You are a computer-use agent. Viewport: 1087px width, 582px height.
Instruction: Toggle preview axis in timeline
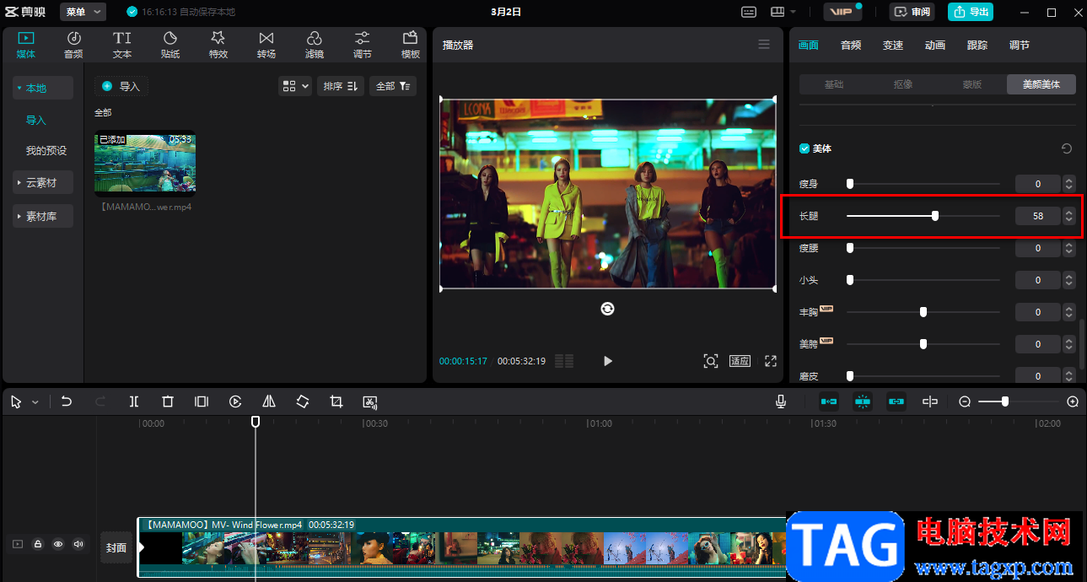click(930, 402)
